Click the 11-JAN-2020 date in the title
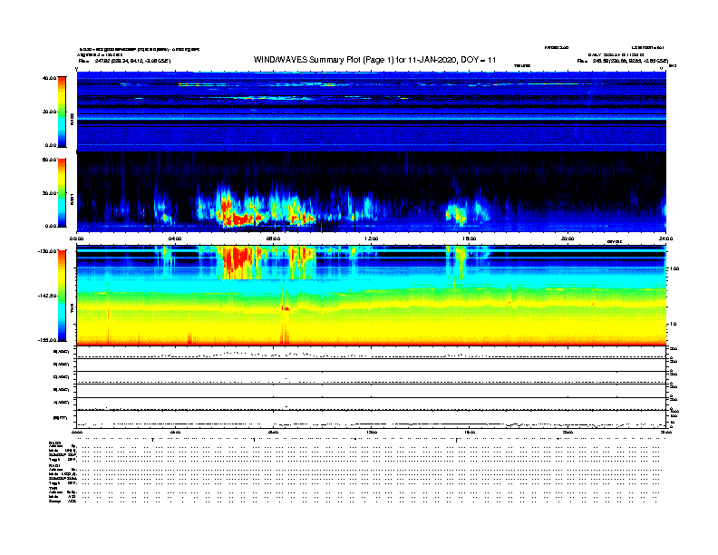 431,60
